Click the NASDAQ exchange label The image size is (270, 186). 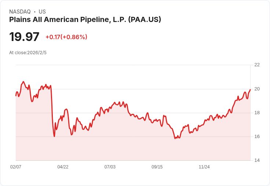click(x=20, y=12)
